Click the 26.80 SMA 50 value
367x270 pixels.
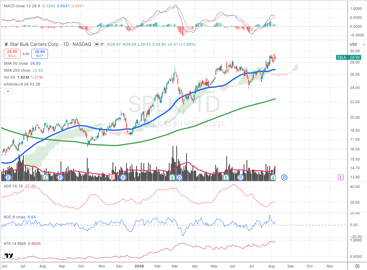pos(36,63)
